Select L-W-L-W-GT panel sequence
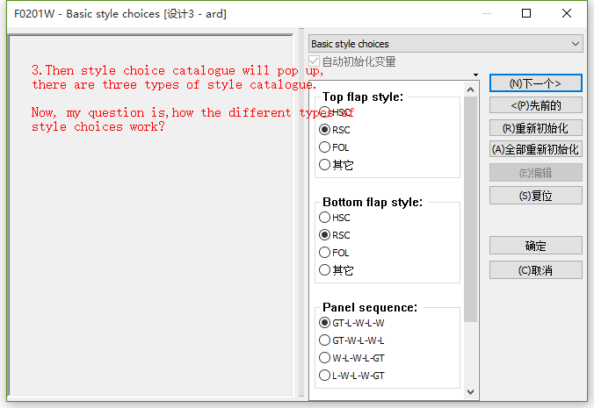 tap(325, 376)
